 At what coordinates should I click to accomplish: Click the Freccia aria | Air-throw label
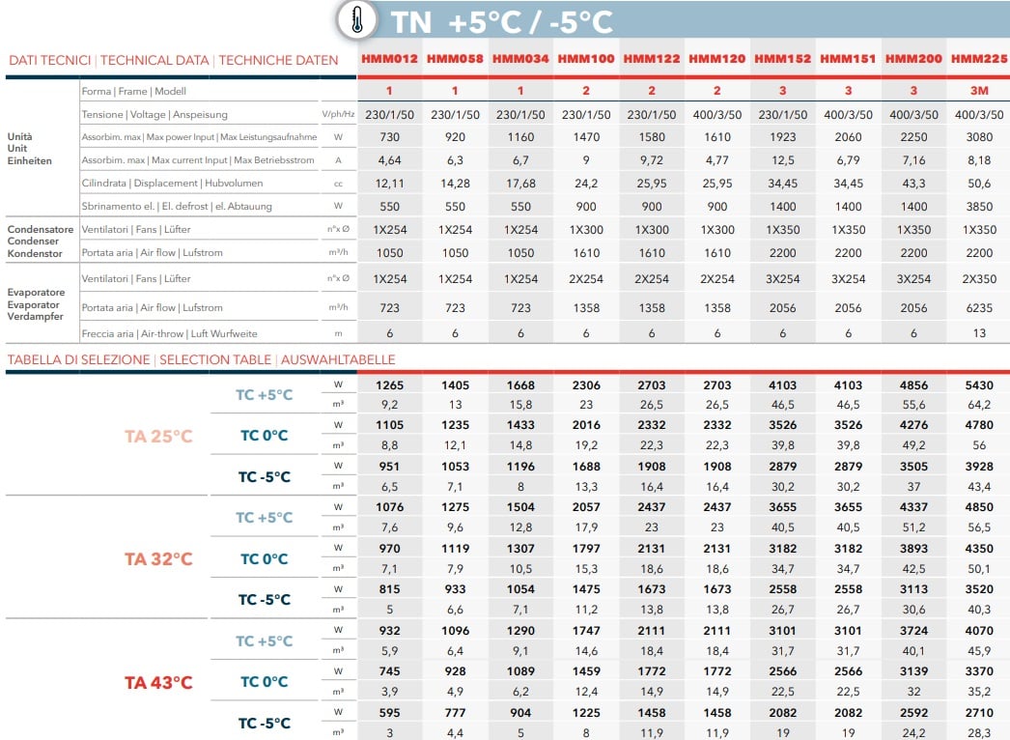click(169, 334)
